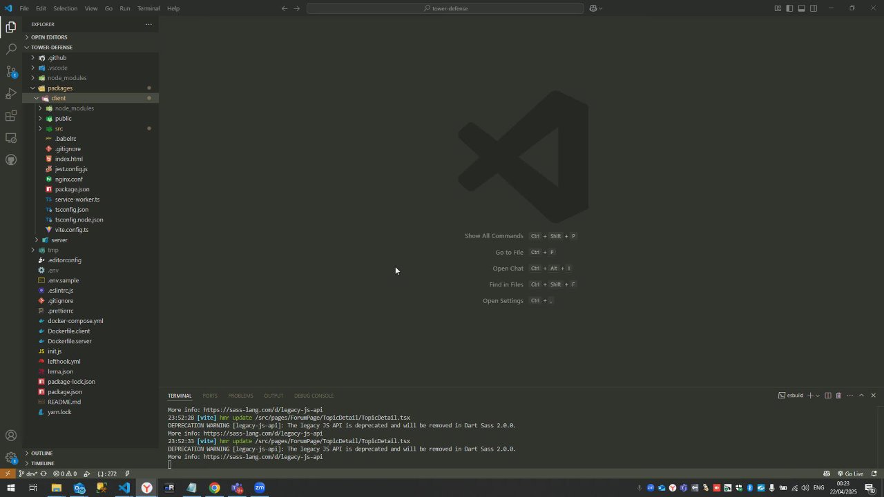
Task: Open the terminal launch profile dropdown
Action: (818, 396)
